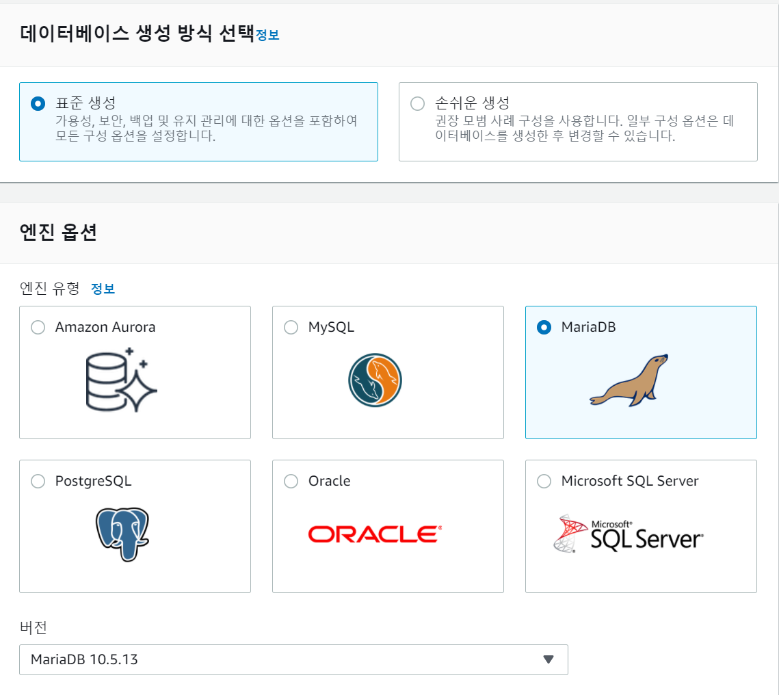The width and height of the screenshot is (779, 695).
Task: Click the 표준 생성 title text
Action: coord(85,103)
